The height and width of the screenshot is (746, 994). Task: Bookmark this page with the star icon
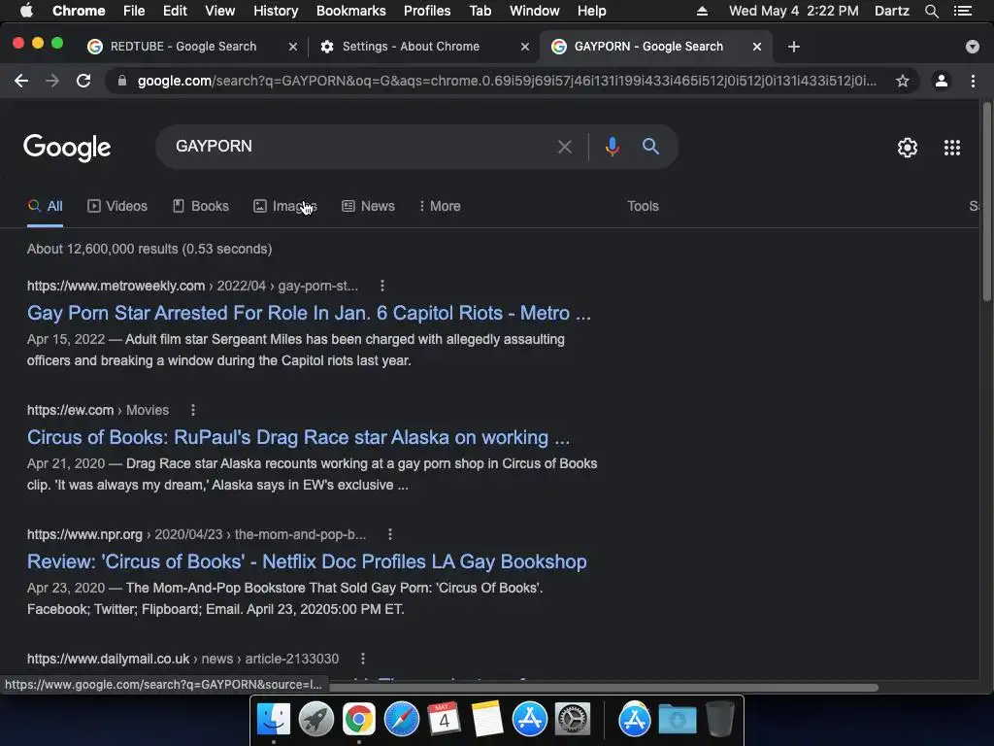pyautogui.click(x=902, y=81)
